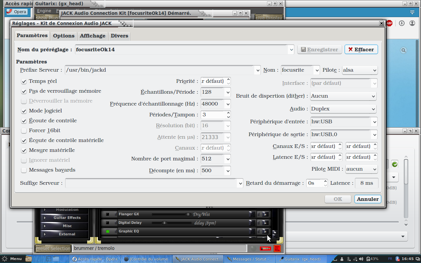Expand the Périphérique de sortie dropdown
421x263 pixels.
374,134
